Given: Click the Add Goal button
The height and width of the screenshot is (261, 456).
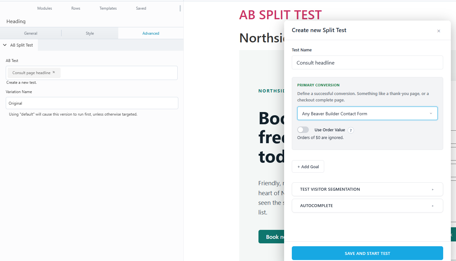Looking at the screenshot, I should 308,167.
